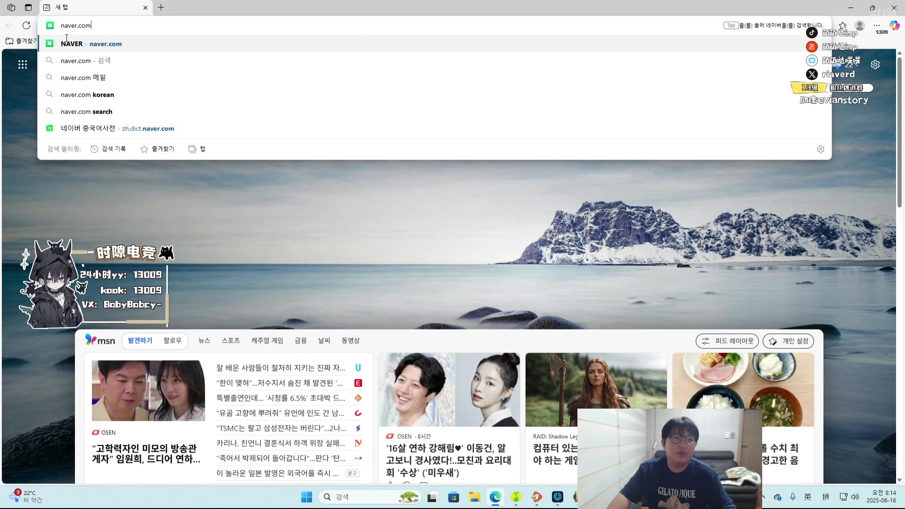
Task: Open Edge settings and more menu
Action: click(x=877, y=25)
